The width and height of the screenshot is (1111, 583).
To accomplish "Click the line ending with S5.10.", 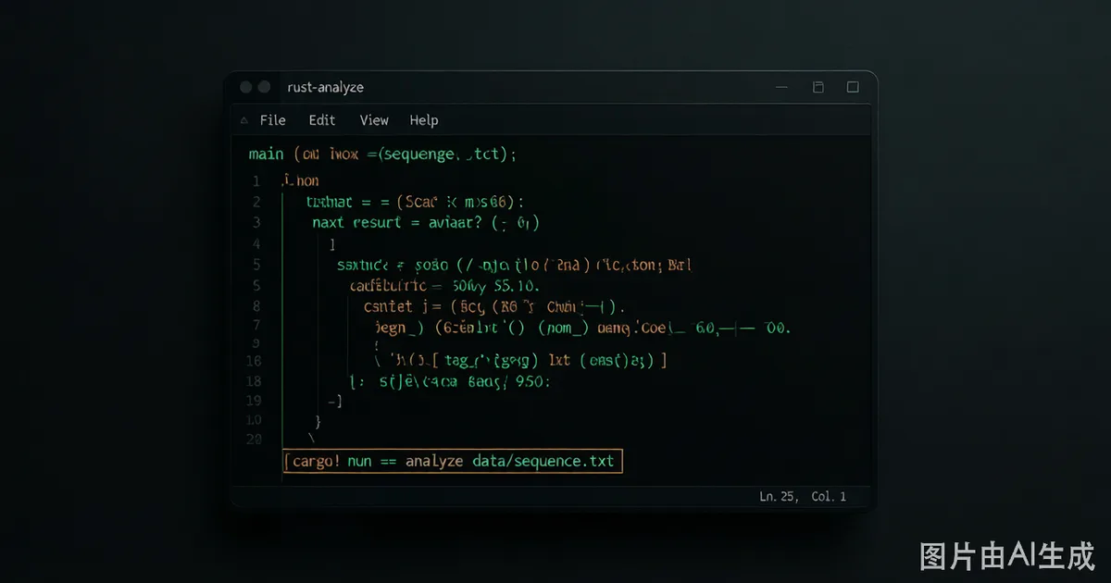I will (x=444, y=286).
